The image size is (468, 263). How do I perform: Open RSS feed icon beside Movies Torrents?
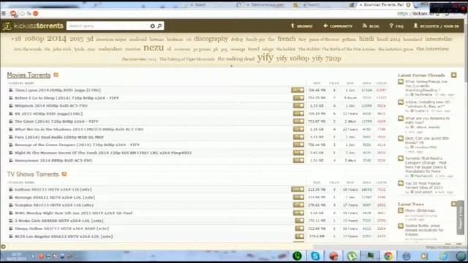tap(56, 75)
